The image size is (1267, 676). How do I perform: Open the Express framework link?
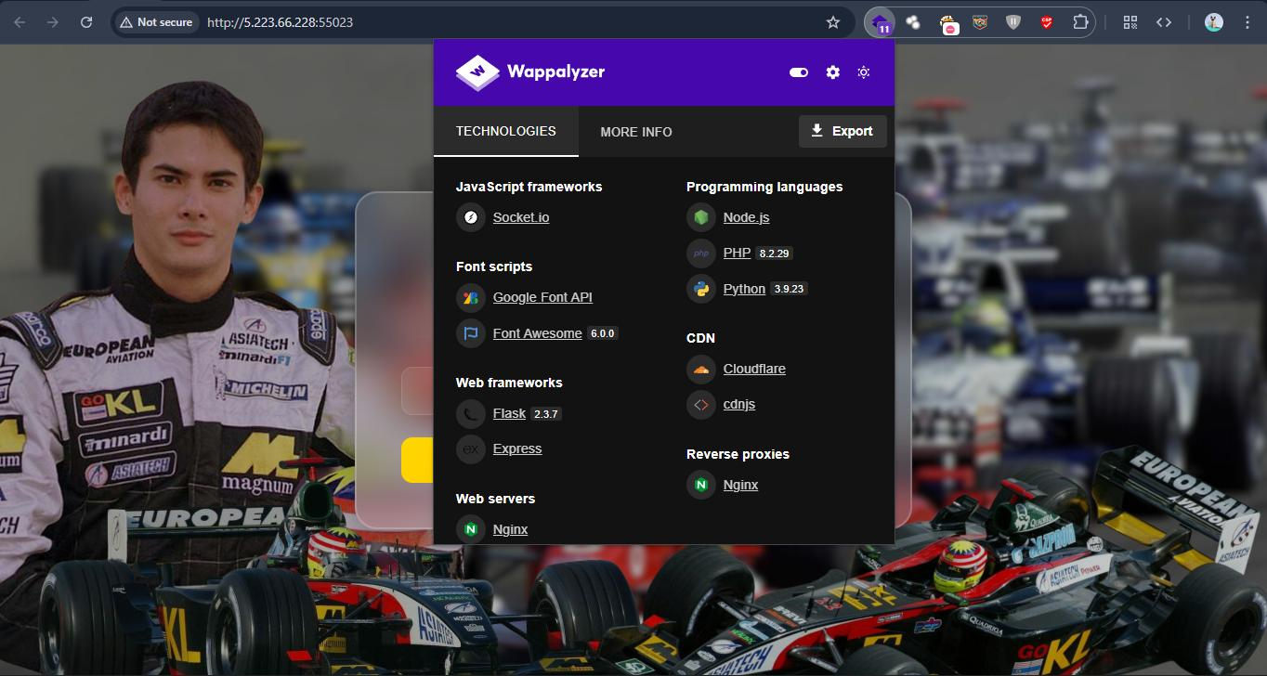[517, 448]
